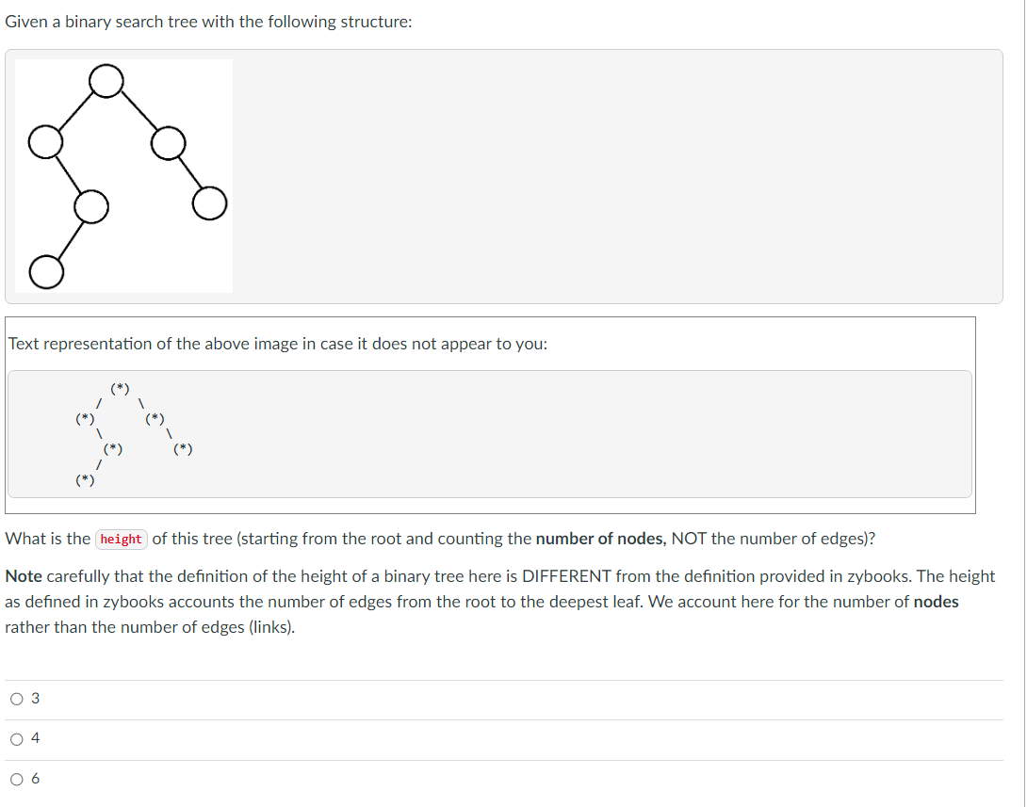Viewport: 1027px width, 807px height.
Task: Click the rightmost leaf node circle in the diagram
Action: (209, 202)
